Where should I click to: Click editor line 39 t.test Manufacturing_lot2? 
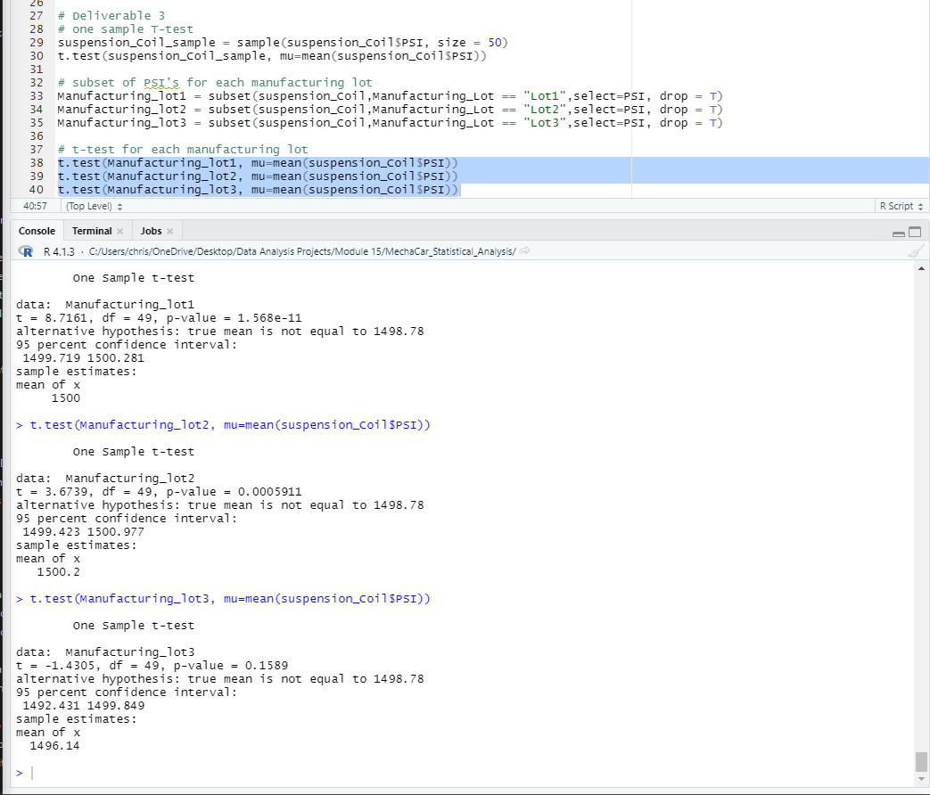click(258, 176)
